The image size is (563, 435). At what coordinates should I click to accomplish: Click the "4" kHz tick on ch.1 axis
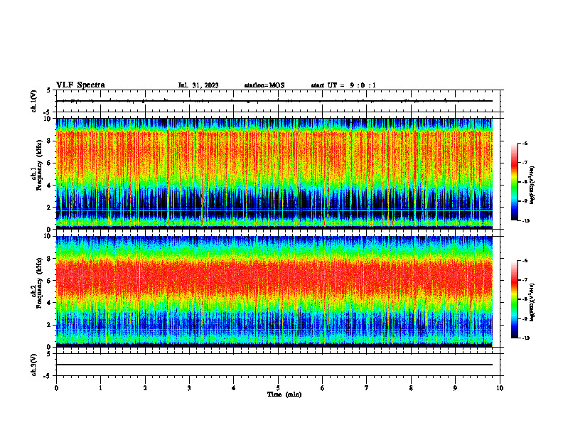[50, 186]
